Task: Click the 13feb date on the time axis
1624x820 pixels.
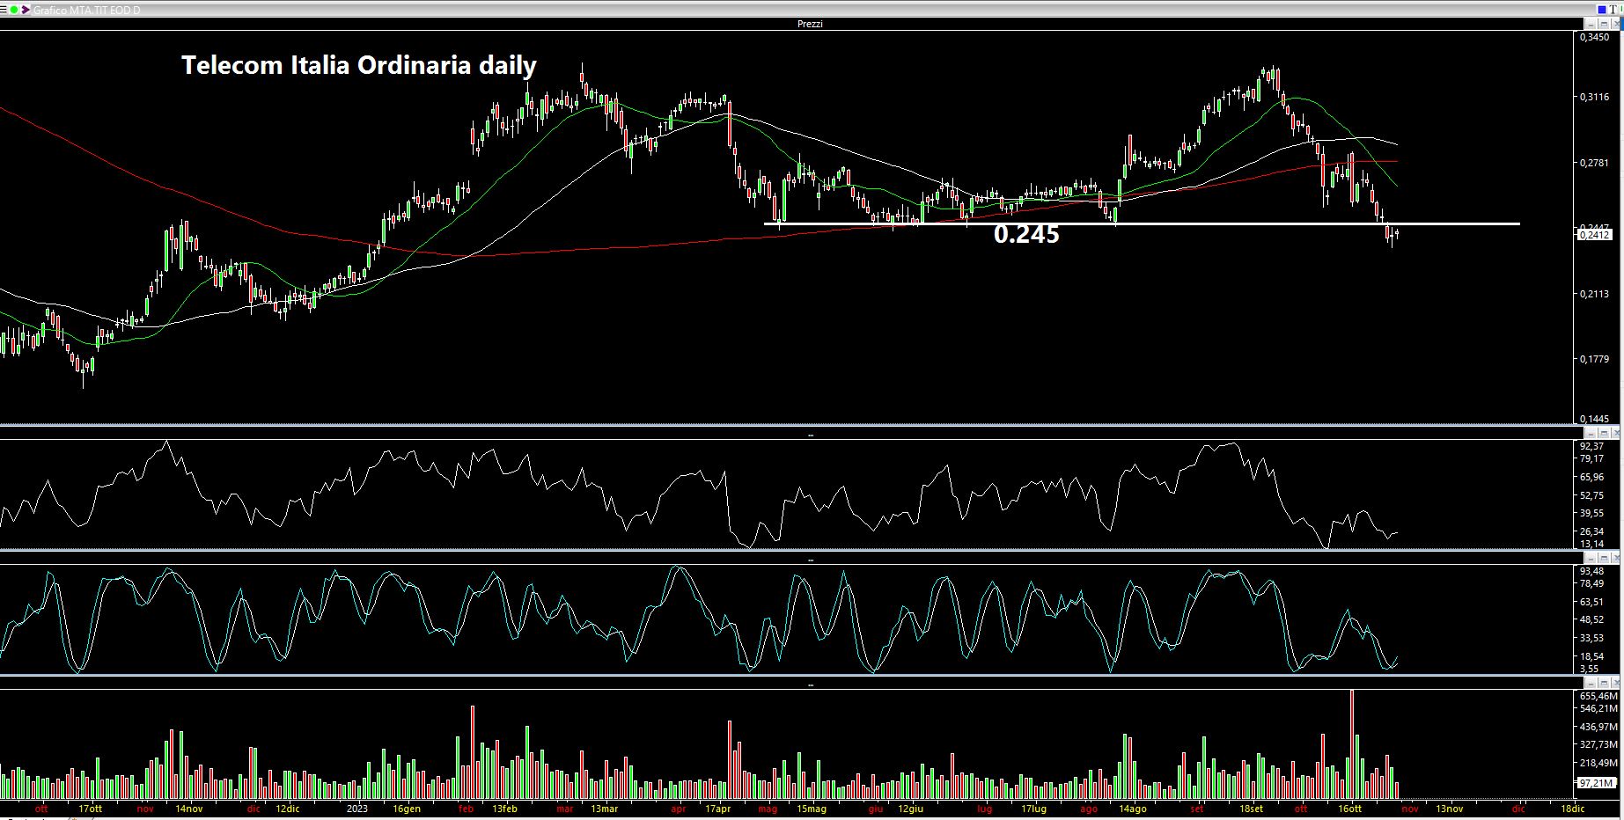Action: pyautogui.click(x=504, y=809)
